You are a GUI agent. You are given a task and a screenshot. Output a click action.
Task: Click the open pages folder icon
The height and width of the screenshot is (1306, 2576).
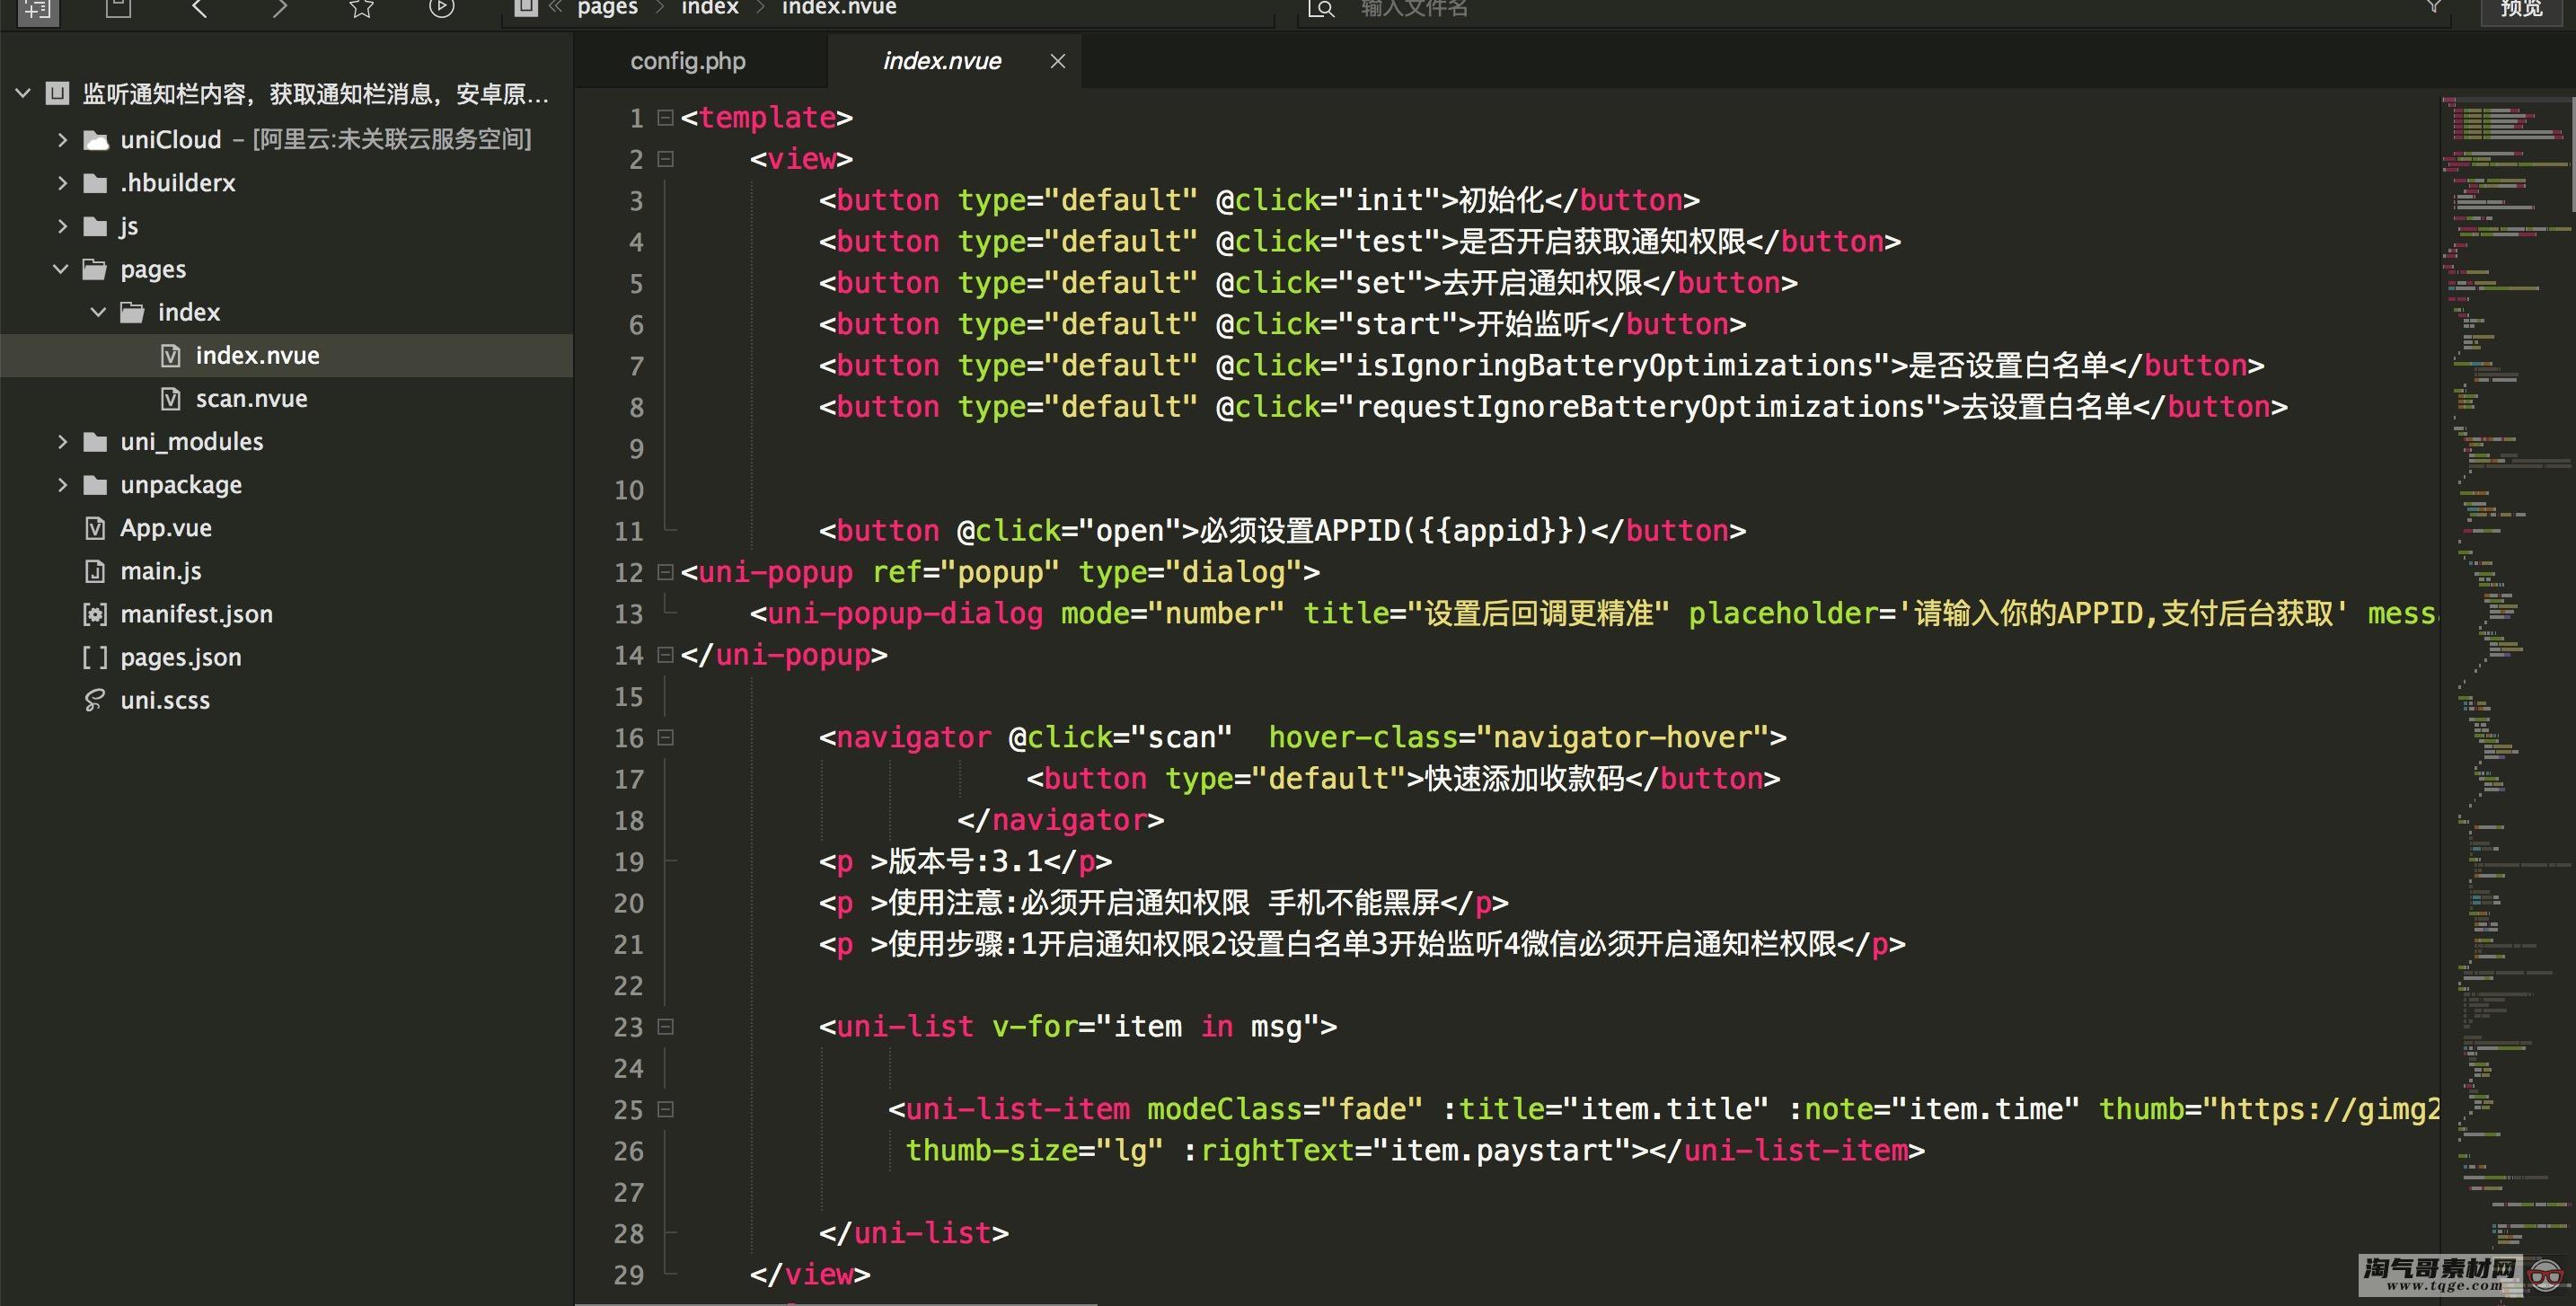[x=95, y=269]
